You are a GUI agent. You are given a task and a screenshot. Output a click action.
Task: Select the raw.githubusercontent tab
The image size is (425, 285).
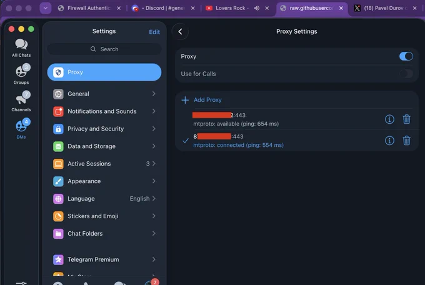(x=311, y=8)
